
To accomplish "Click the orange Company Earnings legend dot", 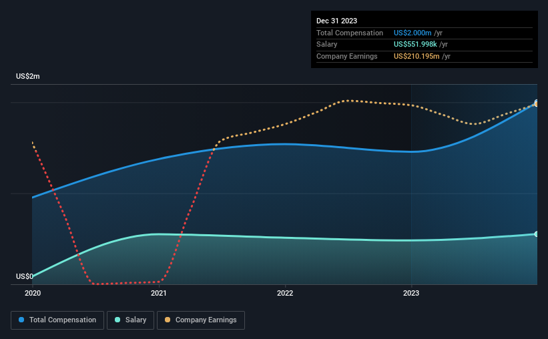I will [x=168, y=320].
